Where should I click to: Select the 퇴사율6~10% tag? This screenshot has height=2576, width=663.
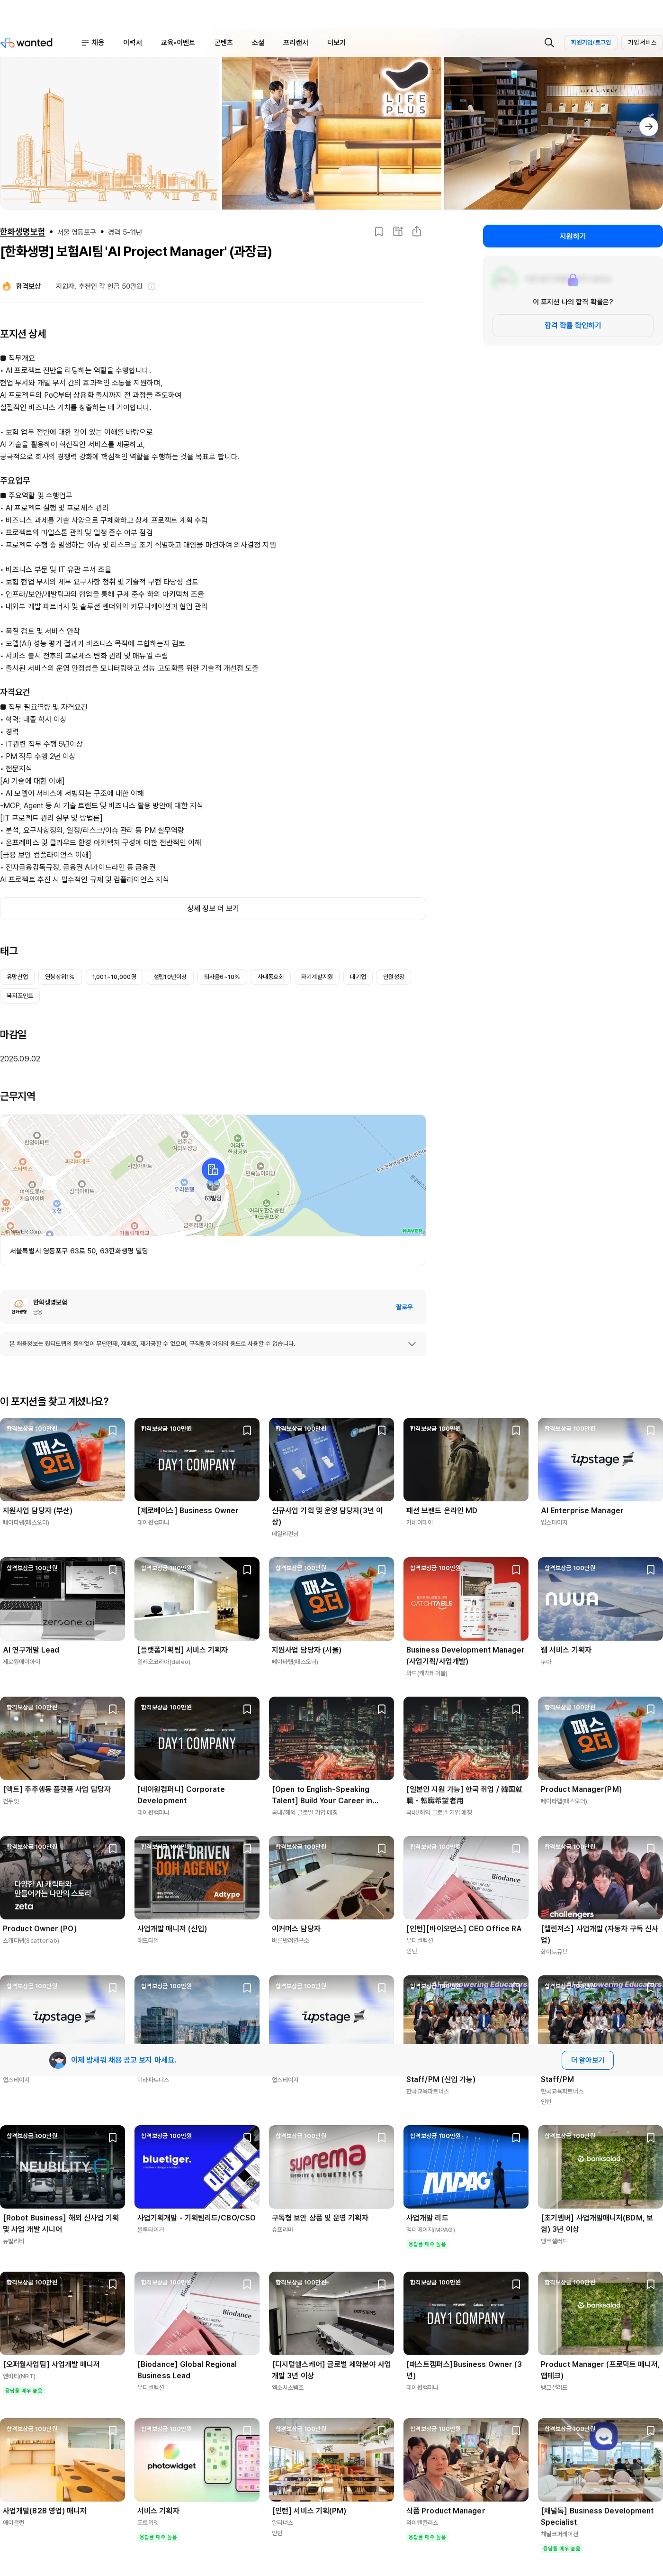(x=222, y=977)
